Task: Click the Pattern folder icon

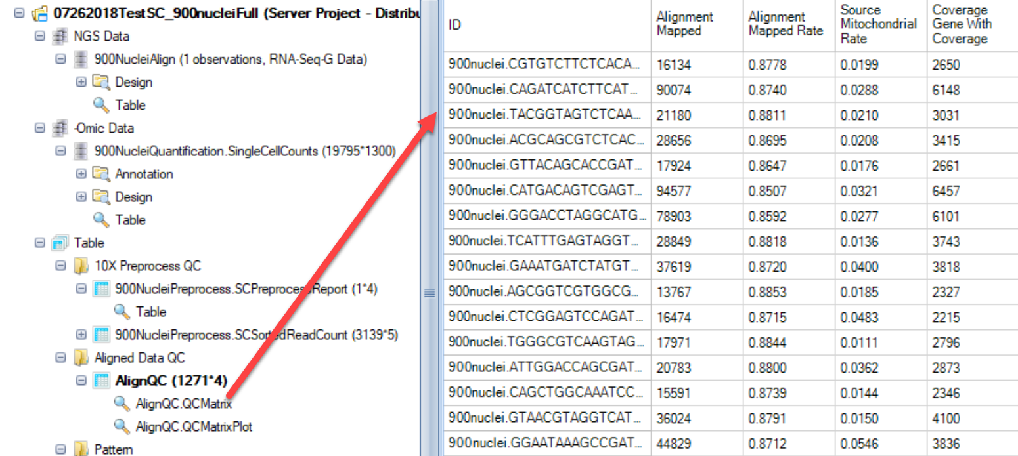Action: point(81,449)
